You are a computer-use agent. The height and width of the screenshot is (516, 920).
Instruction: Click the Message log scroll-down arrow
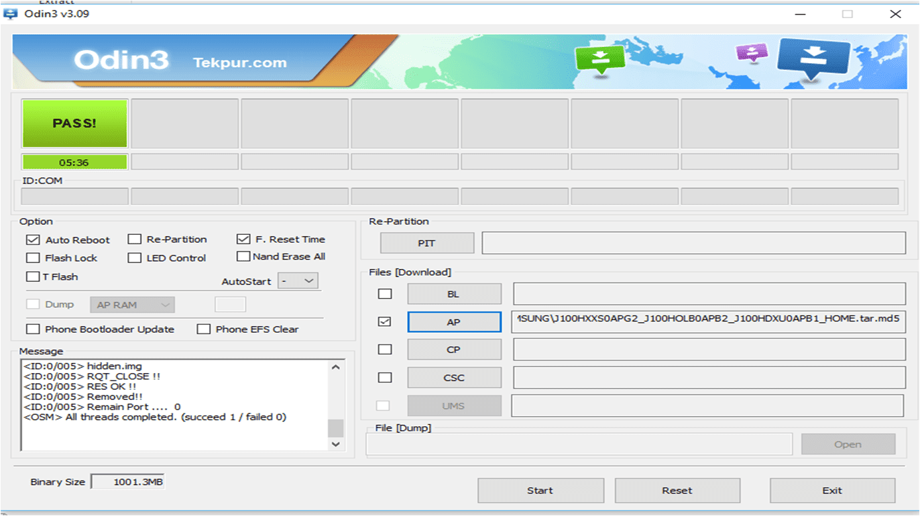(x=336, y=444)
